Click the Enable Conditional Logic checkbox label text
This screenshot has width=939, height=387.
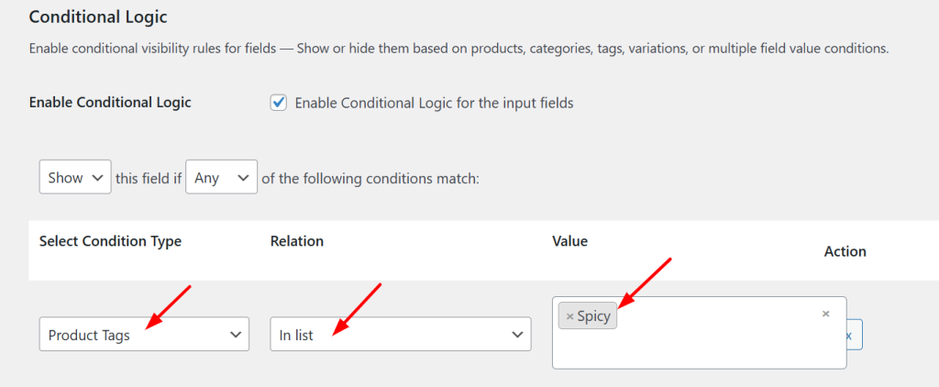[434, 103]
